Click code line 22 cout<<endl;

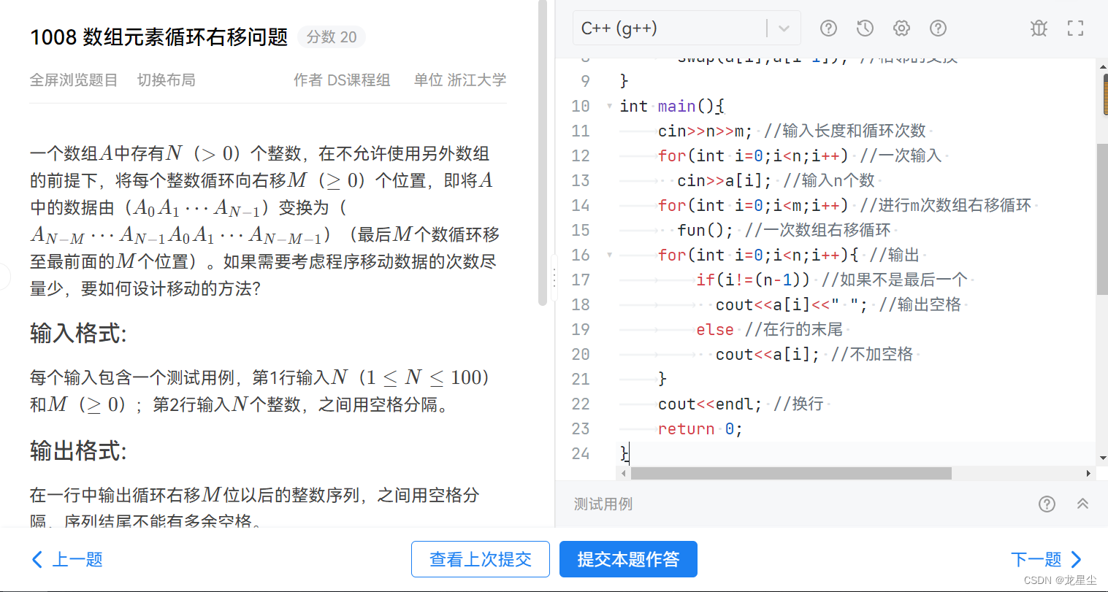[x=710, y=404]
